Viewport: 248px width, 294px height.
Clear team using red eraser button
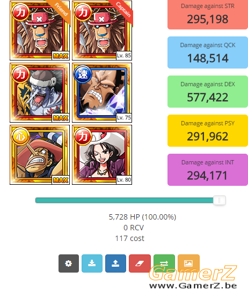coord(140,263)
